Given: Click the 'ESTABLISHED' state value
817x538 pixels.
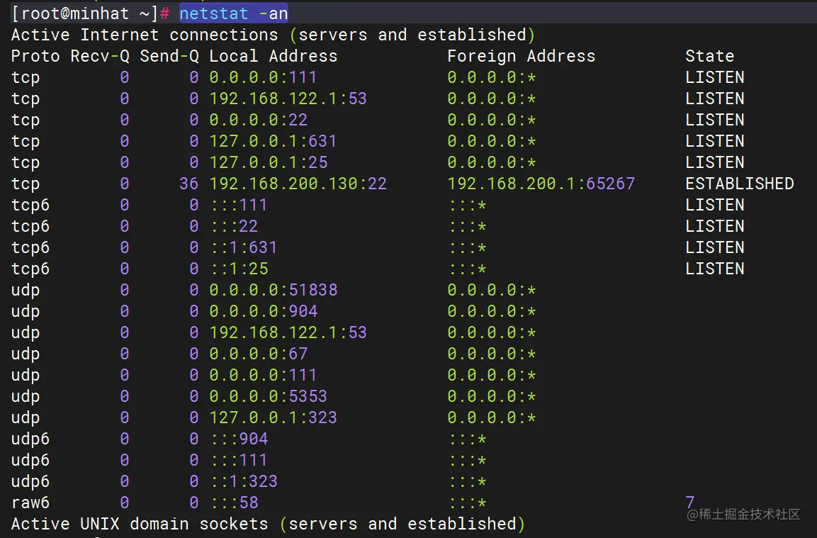Looking at the screenshot, I should tap(739, 184).
